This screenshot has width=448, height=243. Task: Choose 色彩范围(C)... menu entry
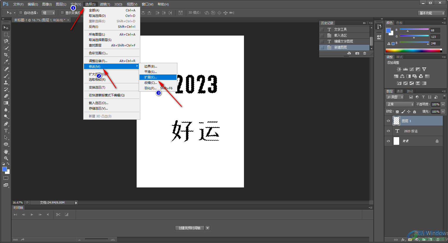pos(112,53)
